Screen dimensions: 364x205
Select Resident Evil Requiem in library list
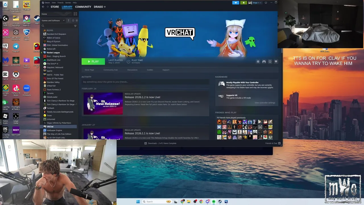click(x=56, y=34)
